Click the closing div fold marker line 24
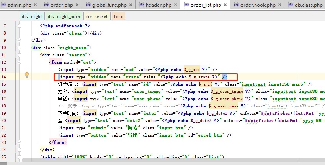The height and width of the screenshot is (165, 325). (x=19, y=150)
